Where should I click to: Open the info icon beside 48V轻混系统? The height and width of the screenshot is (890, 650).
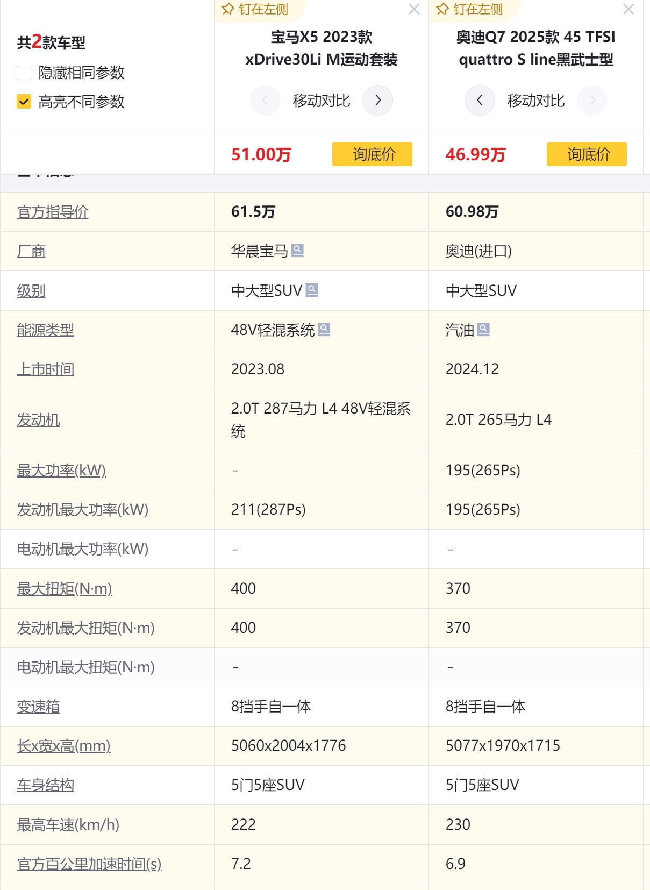(x=324, y=329)
